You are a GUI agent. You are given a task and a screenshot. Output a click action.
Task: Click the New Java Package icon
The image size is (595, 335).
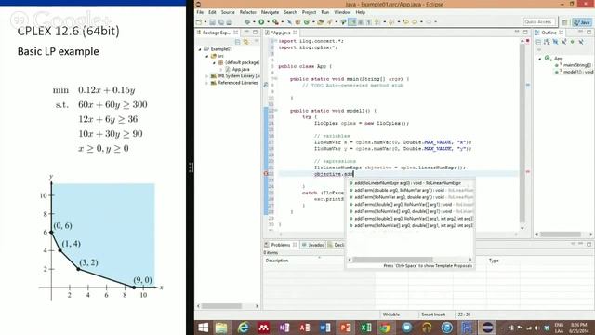click(x=297, y=22)
